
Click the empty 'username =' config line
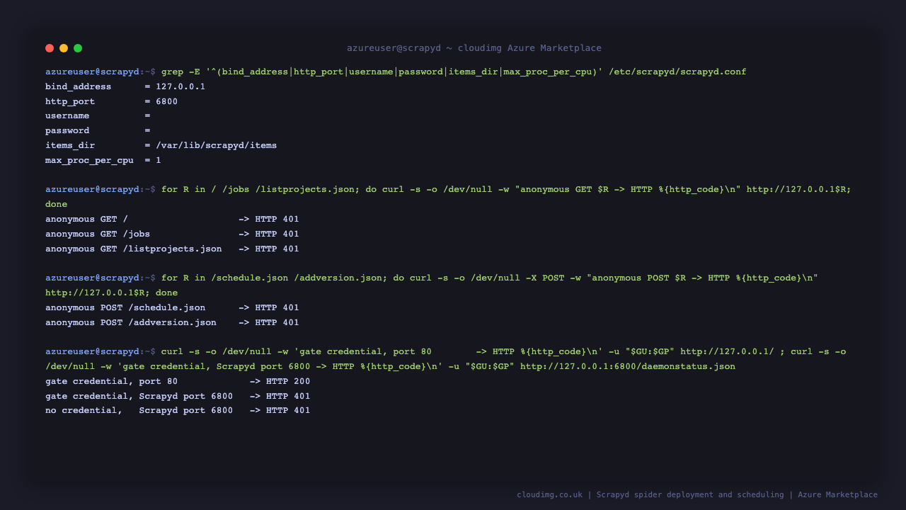tap(98, 115)
